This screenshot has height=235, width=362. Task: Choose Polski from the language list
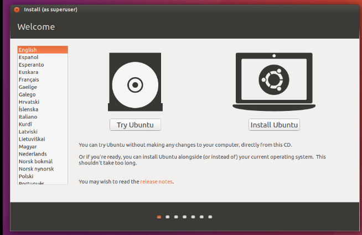click(43, 177)
